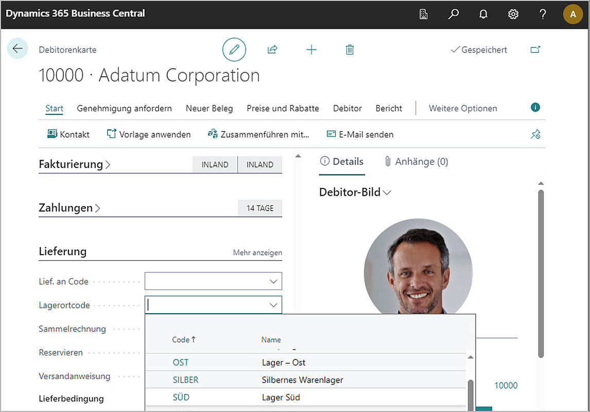The image size is (590, 412).
Task: Click the back arrow button
Action: click(x=18, y=48)
